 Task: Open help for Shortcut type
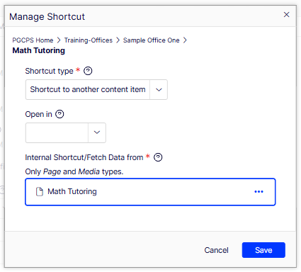[x=88, y=71]
